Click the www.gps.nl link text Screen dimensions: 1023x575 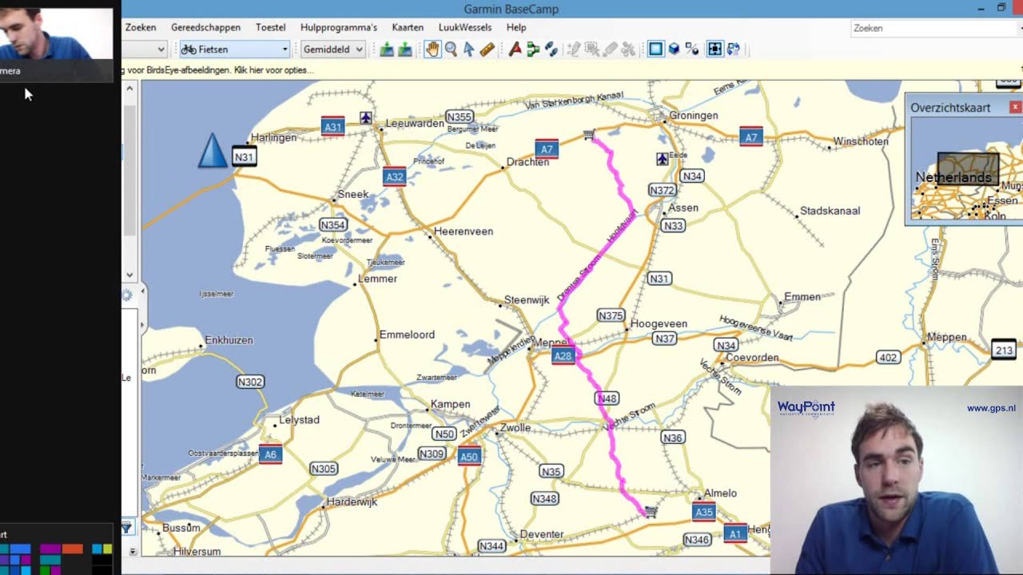pyautogui.click(x=991, y=408)
